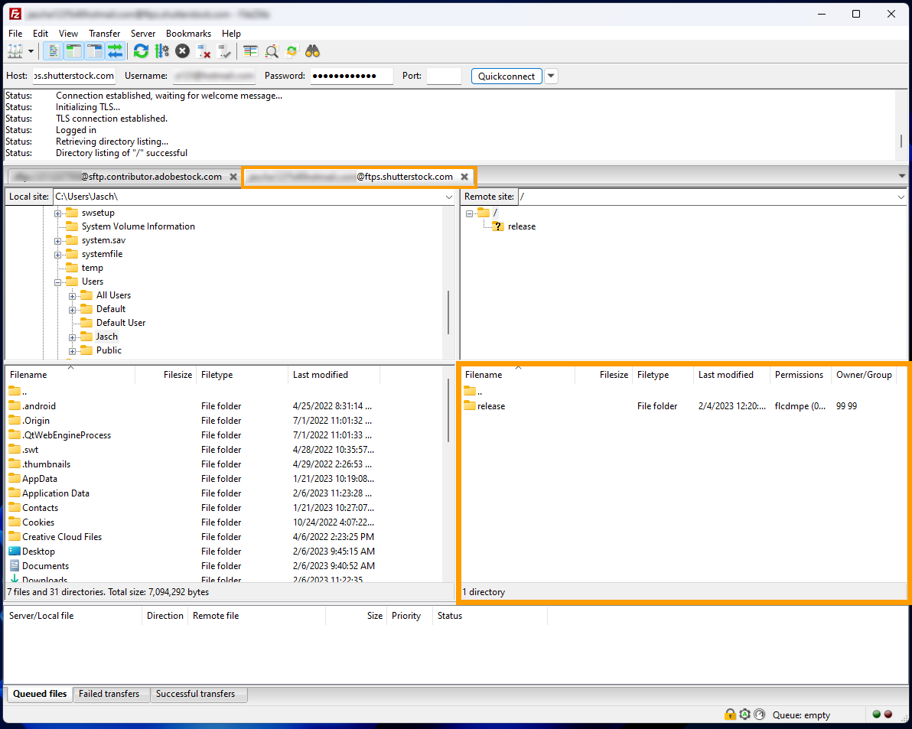Screen dimensions: 912x729
Task: Sort the remote list by Owner/Group column
Action: (x=864, y=375)
